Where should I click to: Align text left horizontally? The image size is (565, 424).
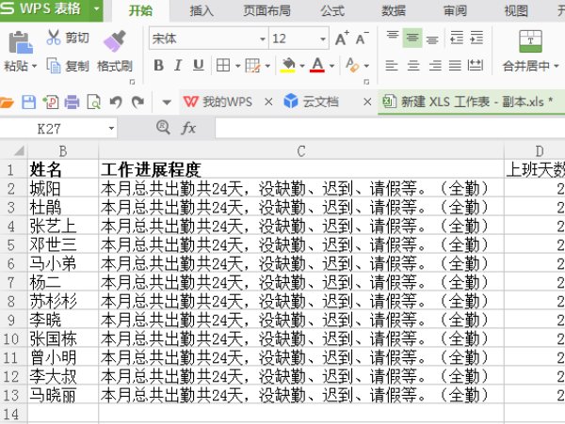click(x=392, y=66)
